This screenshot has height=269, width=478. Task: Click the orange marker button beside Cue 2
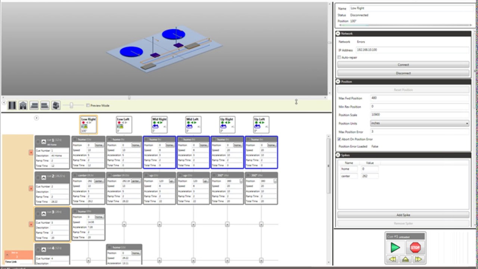pos(31,188)
